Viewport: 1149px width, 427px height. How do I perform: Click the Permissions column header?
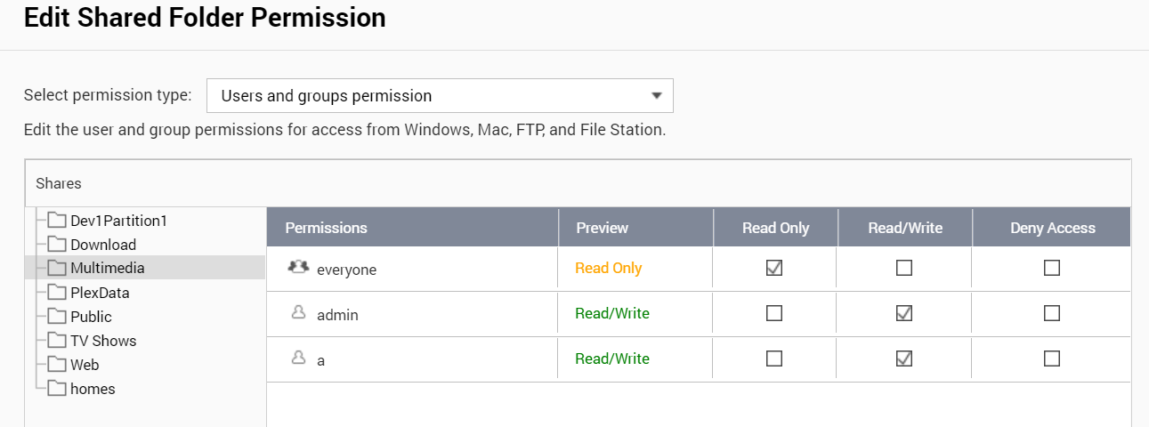[x=326, y=228]
